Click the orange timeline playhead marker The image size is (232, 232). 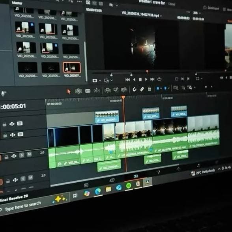(123, 97)
